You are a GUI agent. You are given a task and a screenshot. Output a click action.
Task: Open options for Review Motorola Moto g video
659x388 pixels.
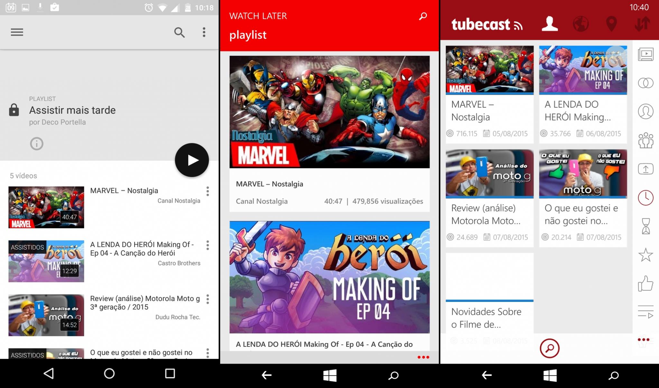(x=208, y=299)
